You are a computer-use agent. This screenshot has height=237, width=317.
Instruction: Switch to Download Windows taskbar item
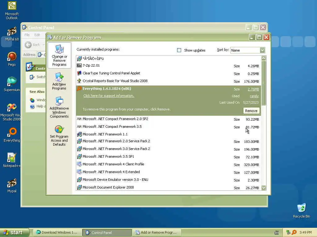click(57, 232)
